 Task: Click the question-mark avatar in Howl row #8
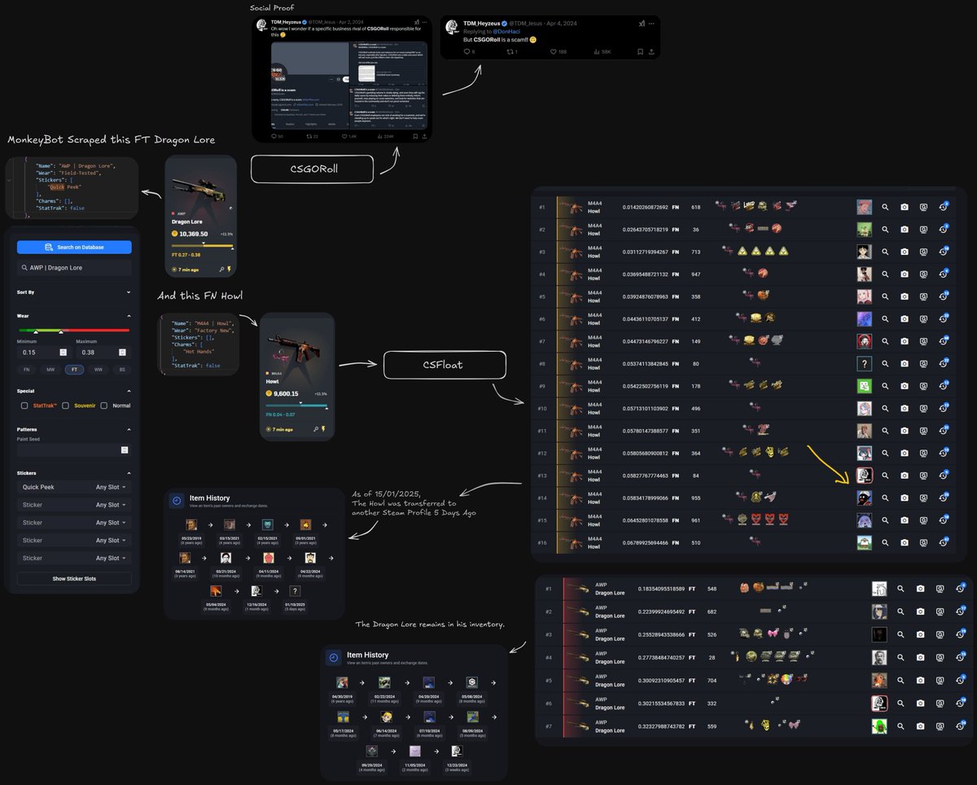(x=864, y=364)
